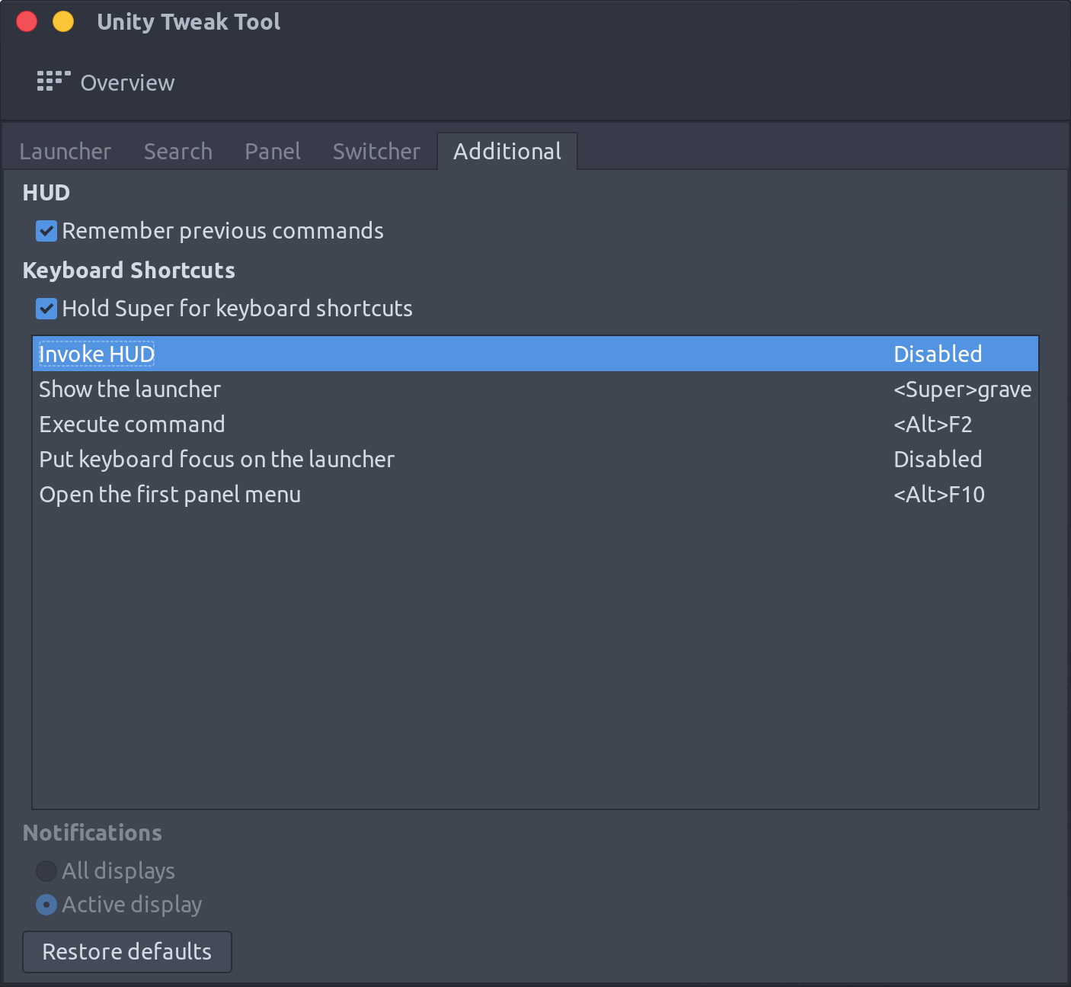Edit the Disabled accelerator for Invoke HUD
The image size is (1071, 987).
pyautogui.click(x=938, y=354)
